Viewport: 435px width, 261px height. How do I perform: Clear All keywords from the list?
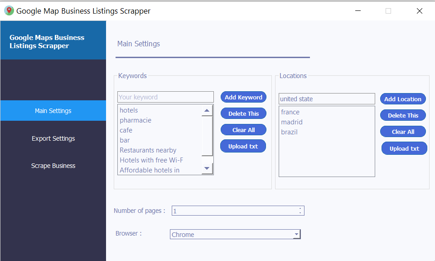coord(243,130)
